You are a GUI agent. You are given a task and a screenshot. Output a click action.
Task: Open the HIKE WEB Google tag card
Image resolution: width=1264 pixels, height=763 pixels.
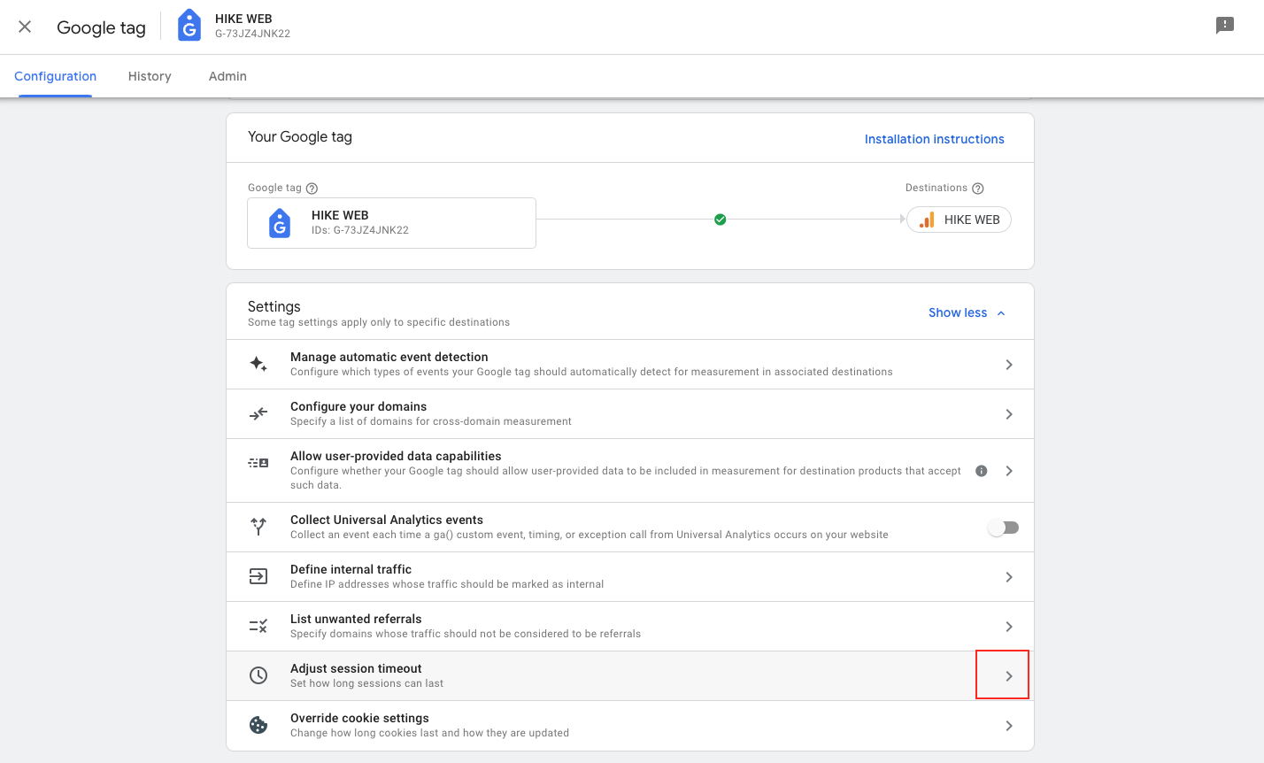click(x=391, y=223)
